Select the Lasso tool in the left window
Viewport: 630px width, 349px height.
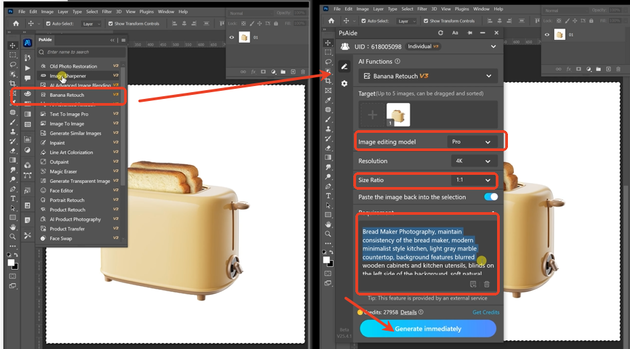(12, 64)
